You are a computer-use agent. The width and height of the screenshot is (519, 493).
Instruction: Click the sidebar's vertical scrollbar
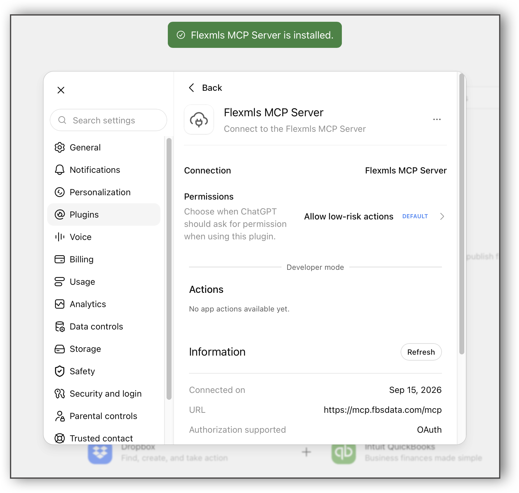(x=169, y=269)
